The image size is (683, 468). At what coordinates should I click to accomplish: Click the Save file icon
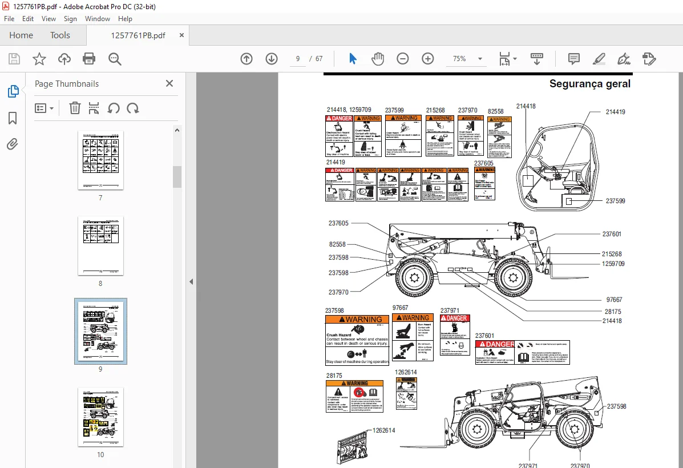pos(14,59)
